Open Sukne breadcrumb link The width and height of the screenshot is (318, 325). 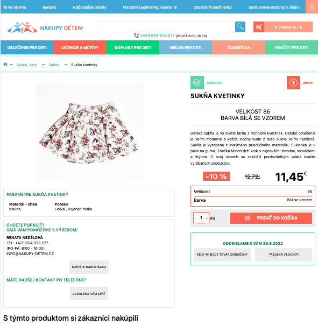click(54, 65)
